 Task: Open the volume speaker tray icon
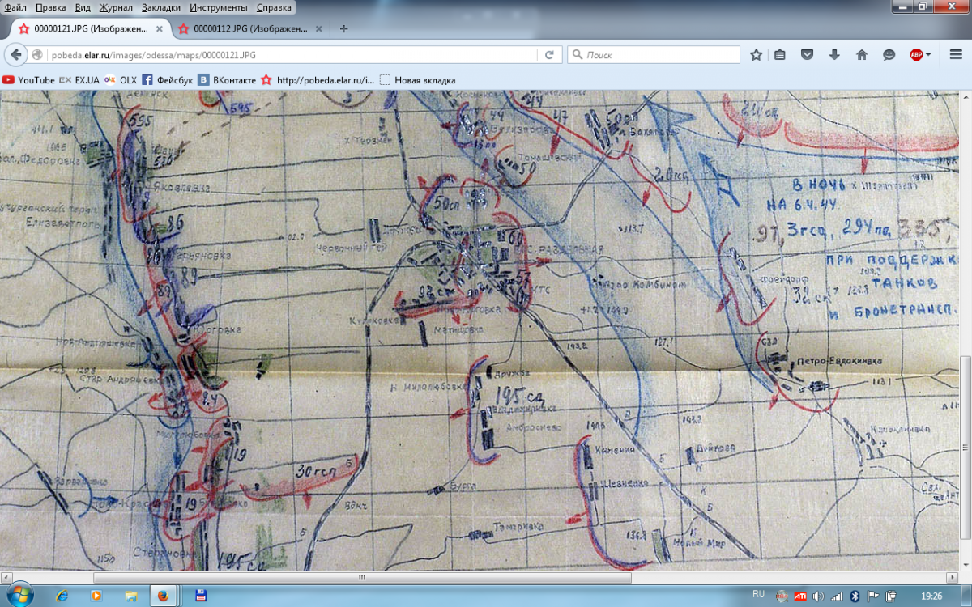point(818,596)
